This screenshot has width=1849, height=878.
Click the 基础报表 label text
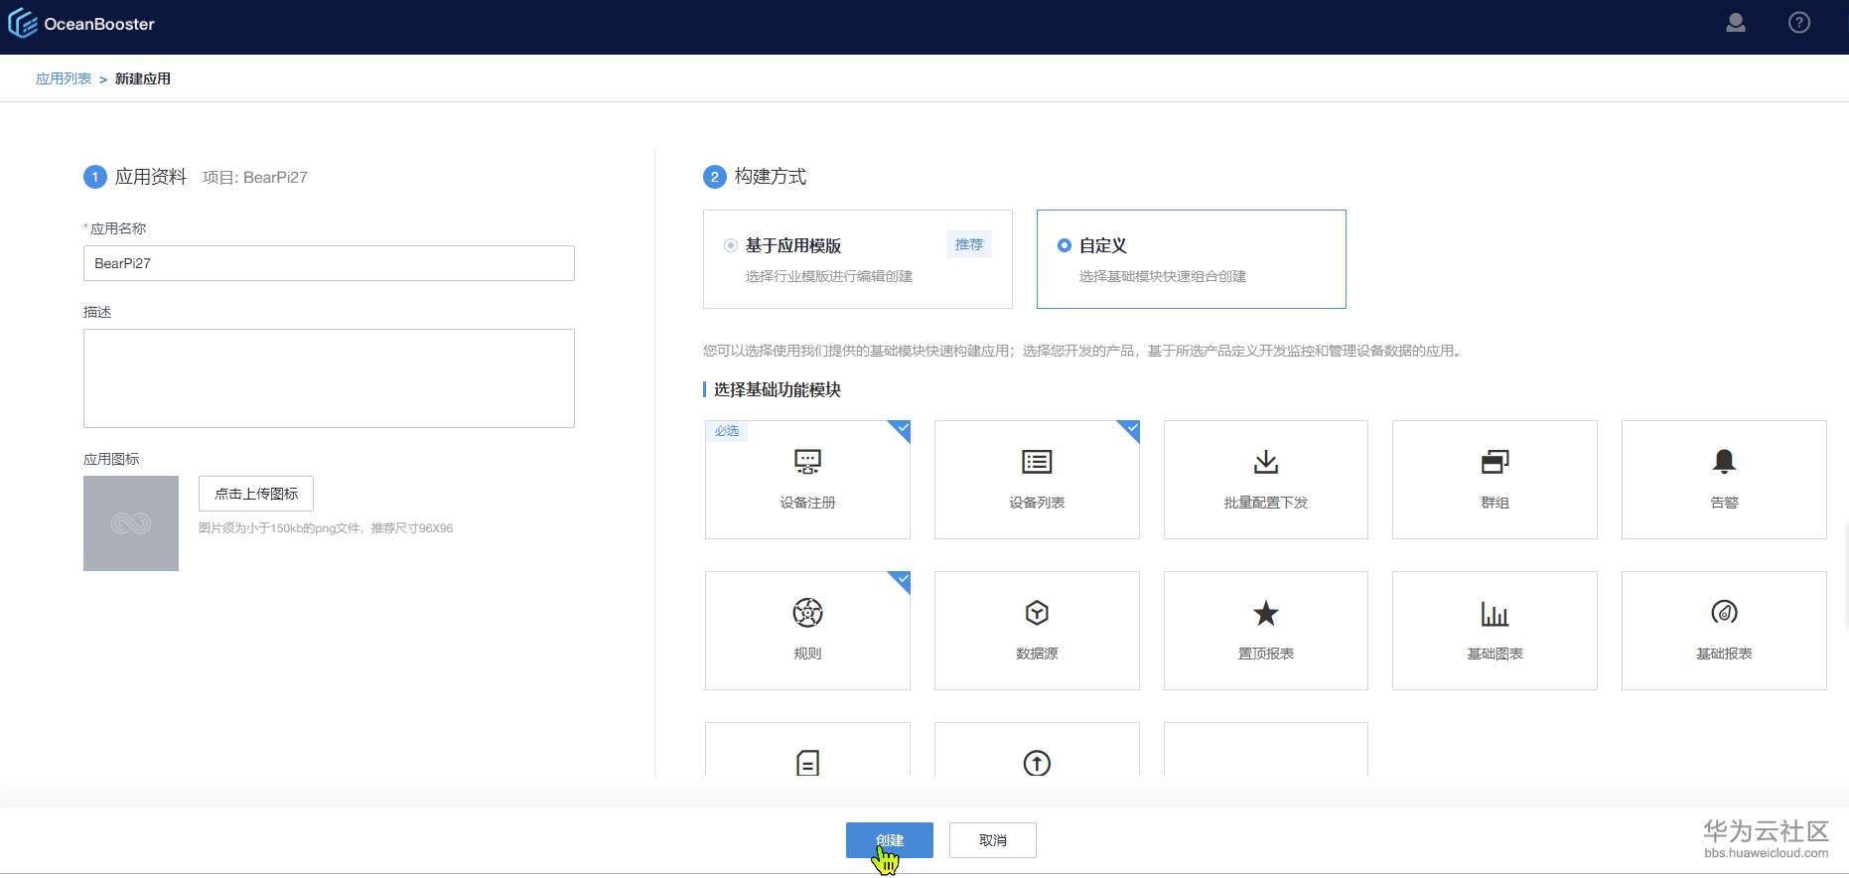point(1724,654)
